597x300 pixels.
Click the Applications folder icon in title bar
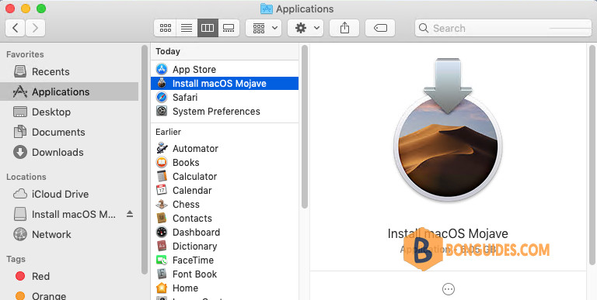266,9
